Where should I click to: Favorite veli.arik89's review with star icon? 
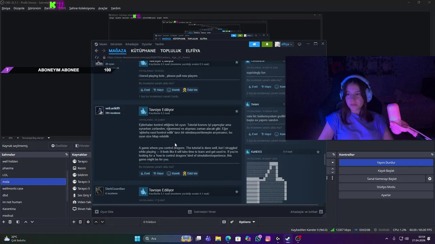(x=237, y=111)
